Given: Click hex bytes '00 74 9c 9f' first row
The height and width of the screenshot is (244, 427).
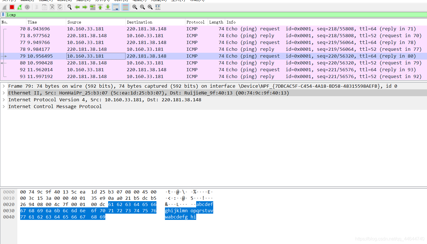Looking at the screenshot, I should coord(36,192).
